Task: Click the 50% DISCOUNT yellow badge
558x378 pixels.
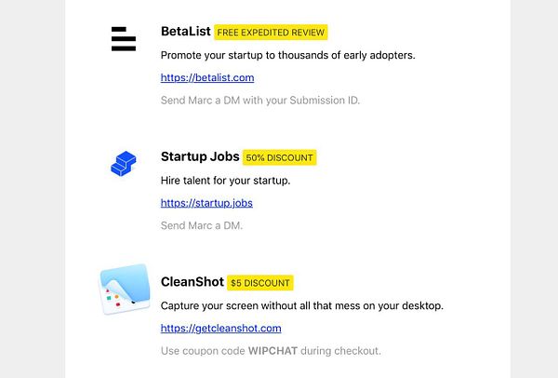Action: coord(279,157)
